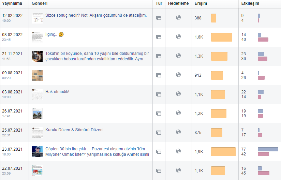This screenshot has width=281, height=180.
Task: Open thumbnail of 22.07.2021 post
Action: [37, 171]
